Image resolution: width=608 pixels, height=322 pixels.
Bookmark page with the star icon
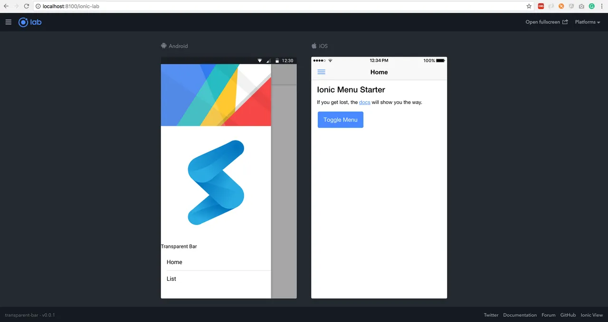click(529, 6)
